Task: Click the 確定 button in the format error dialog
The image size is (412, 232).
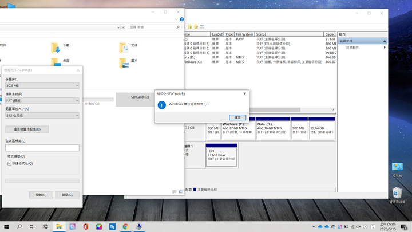Action: coord(237,117)
